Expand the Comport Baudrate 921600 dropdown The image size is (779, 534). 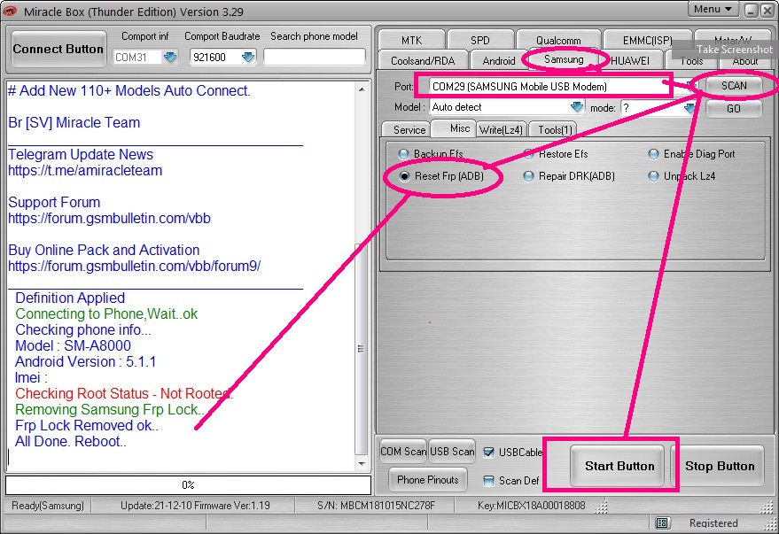point(247,57)
